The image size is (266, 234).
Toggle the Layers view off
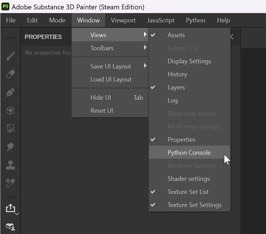[x=189, y=87]
